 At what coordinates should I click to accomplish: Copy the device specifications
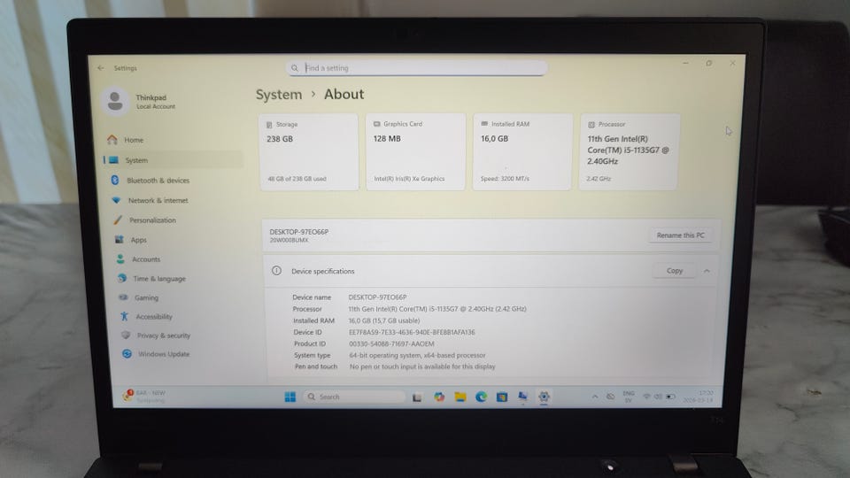click(675, 271)
